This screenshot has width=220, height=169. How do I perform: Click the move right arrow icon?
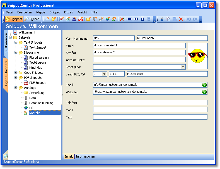pyautogui.click(x=136, y=19)
